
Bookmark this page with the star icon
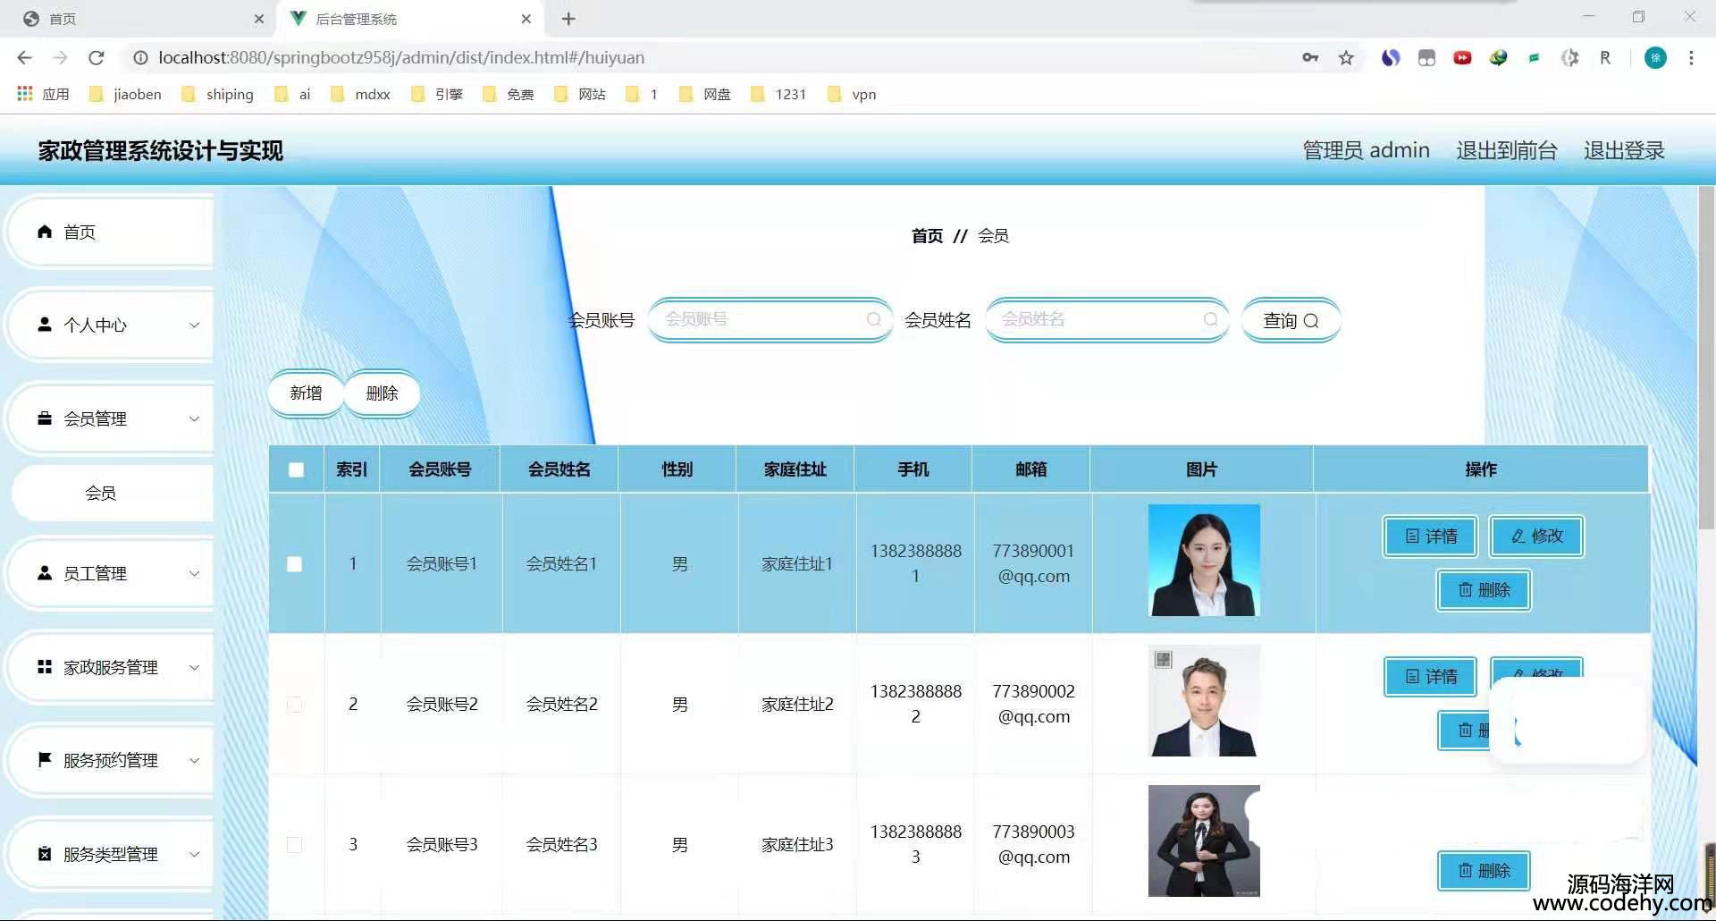point(1346,58)
